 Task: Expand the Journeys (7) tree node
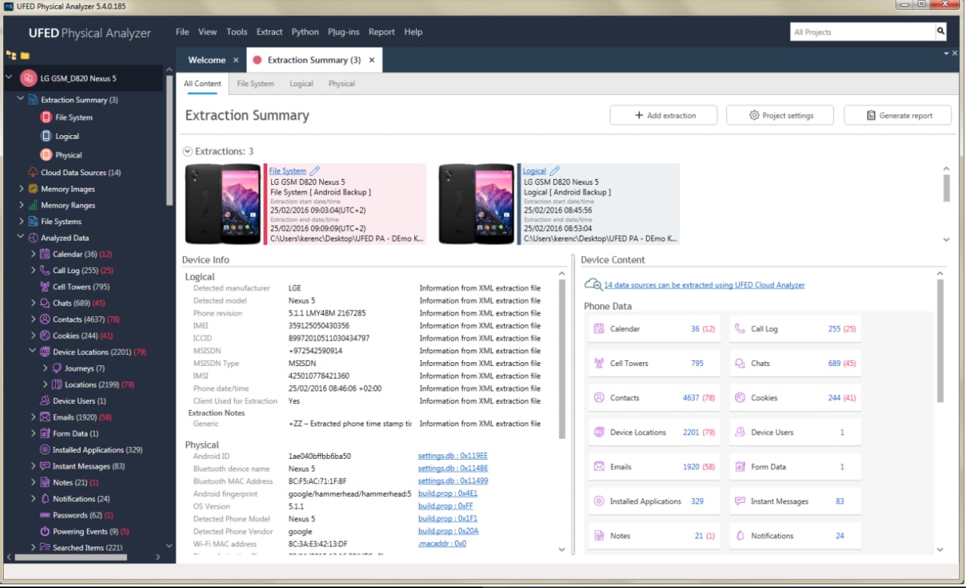pos(45,368)
